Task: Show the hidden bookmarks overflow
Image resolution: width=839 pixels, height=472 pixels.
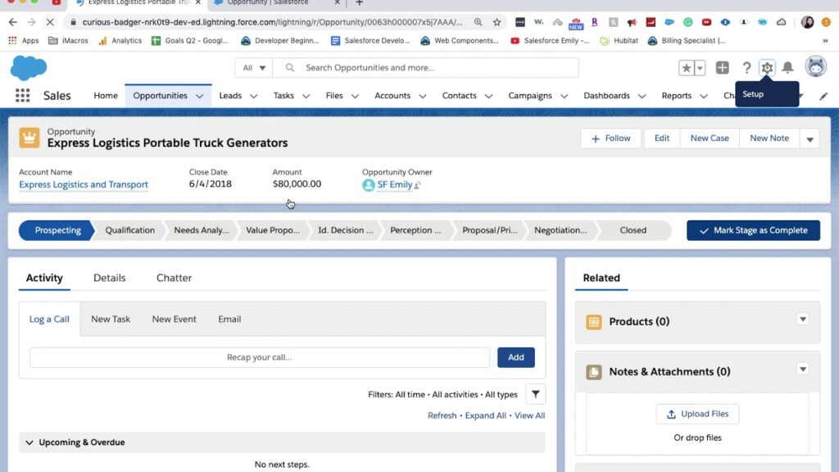Action: click(x=825, y=41)
